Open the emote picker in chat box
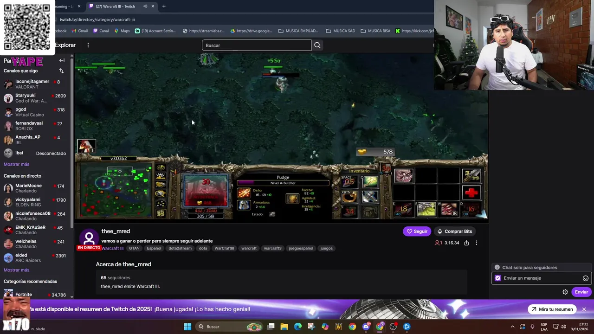This screenshot has height=334, width=594. 586,278
